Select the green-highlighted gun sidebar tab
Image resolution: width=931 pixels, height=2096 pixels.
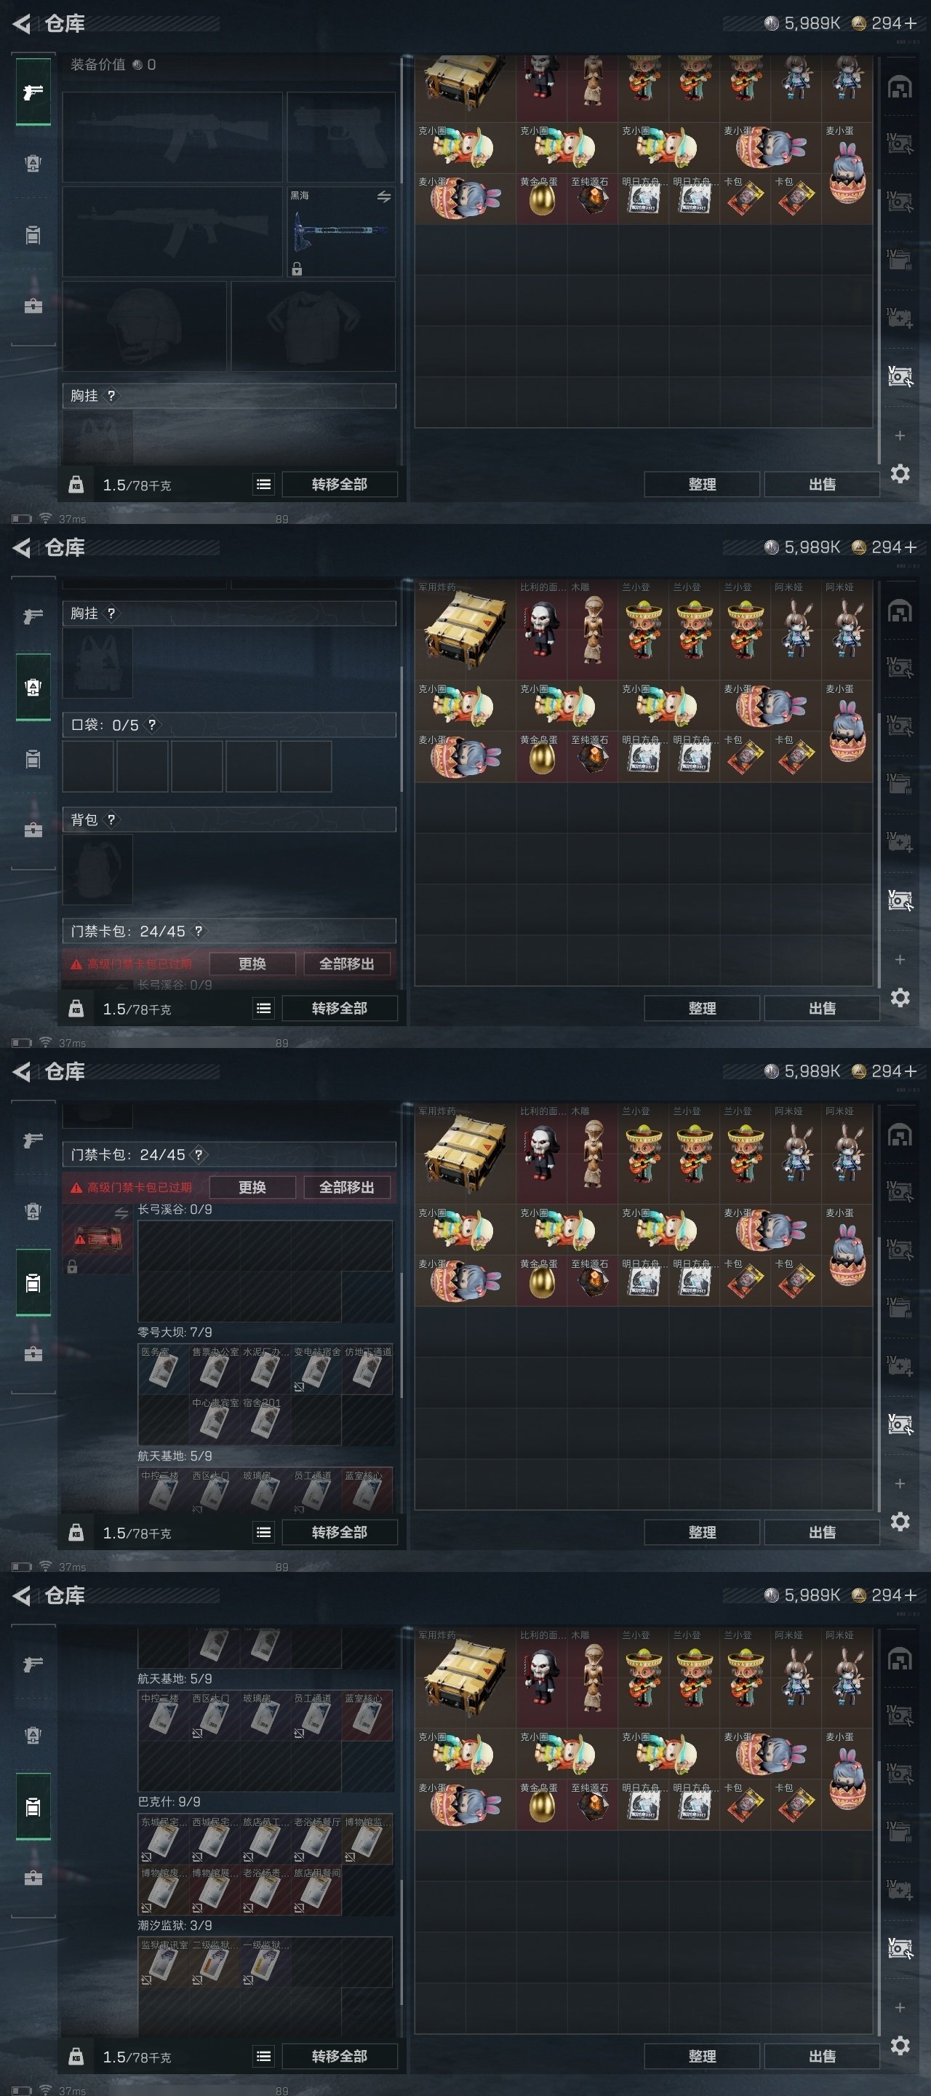click(x=33, y=92)
